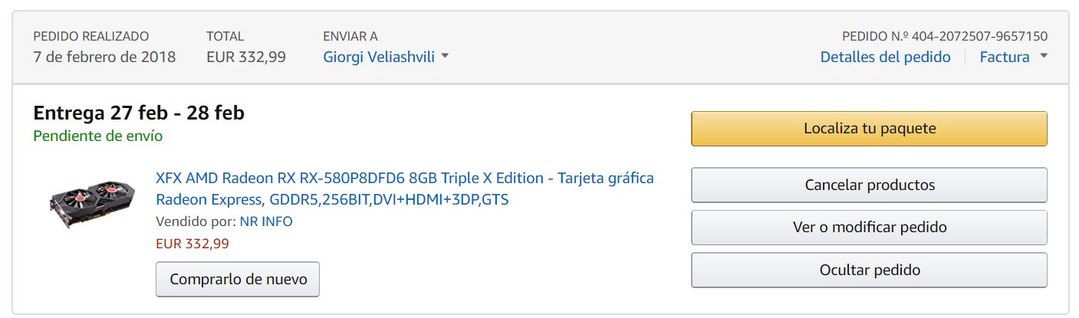Expand the arrow next to Giorgi Veliashvili
The height and width of the screenshot is (318, 1079).
click(446, 57)
